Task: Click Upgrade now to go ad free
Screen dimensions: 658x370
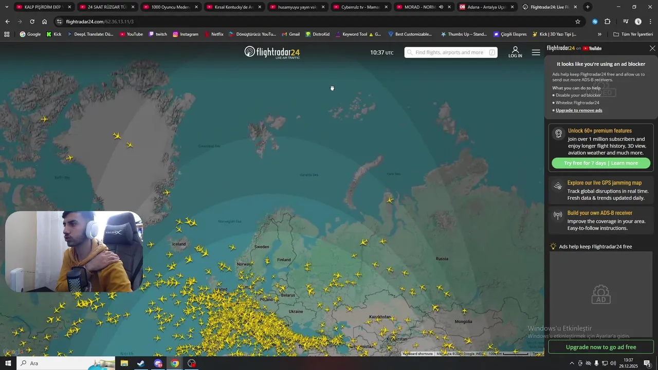Action: pos(601,347)
